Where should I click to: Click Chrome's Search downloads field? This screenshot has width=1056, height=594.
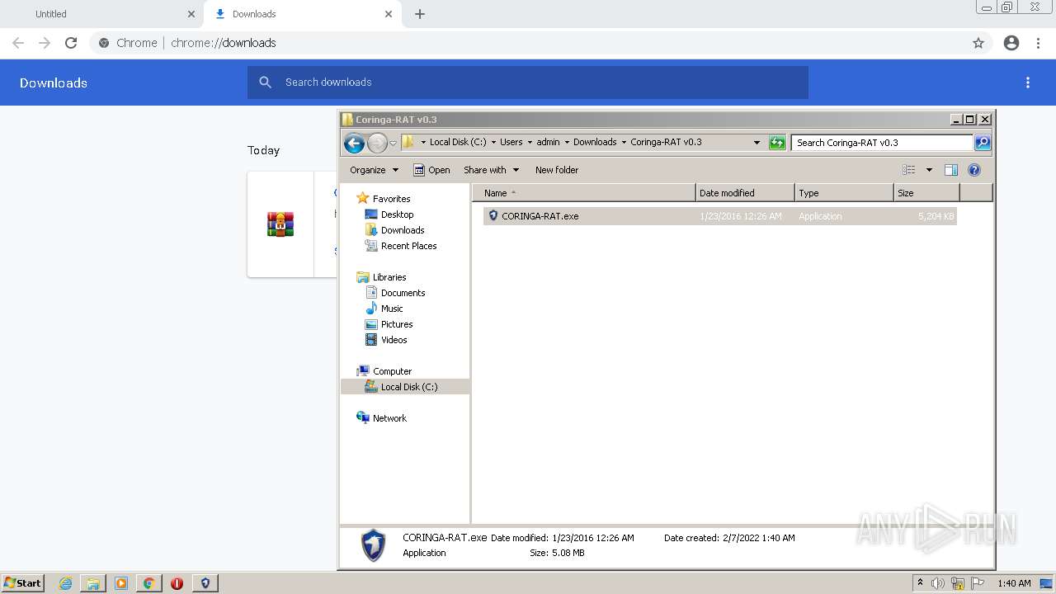pos(528,82)
